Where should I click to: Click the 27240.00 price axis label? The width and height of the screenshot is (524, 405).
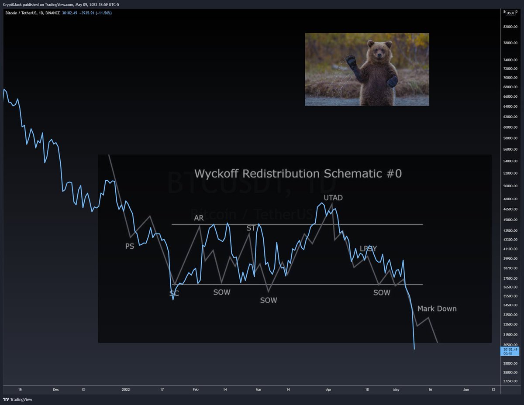tap(510, 381)
